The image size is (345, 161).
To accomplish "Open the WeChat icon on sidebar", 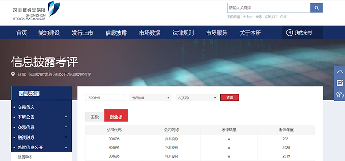I will pos(340,95).
